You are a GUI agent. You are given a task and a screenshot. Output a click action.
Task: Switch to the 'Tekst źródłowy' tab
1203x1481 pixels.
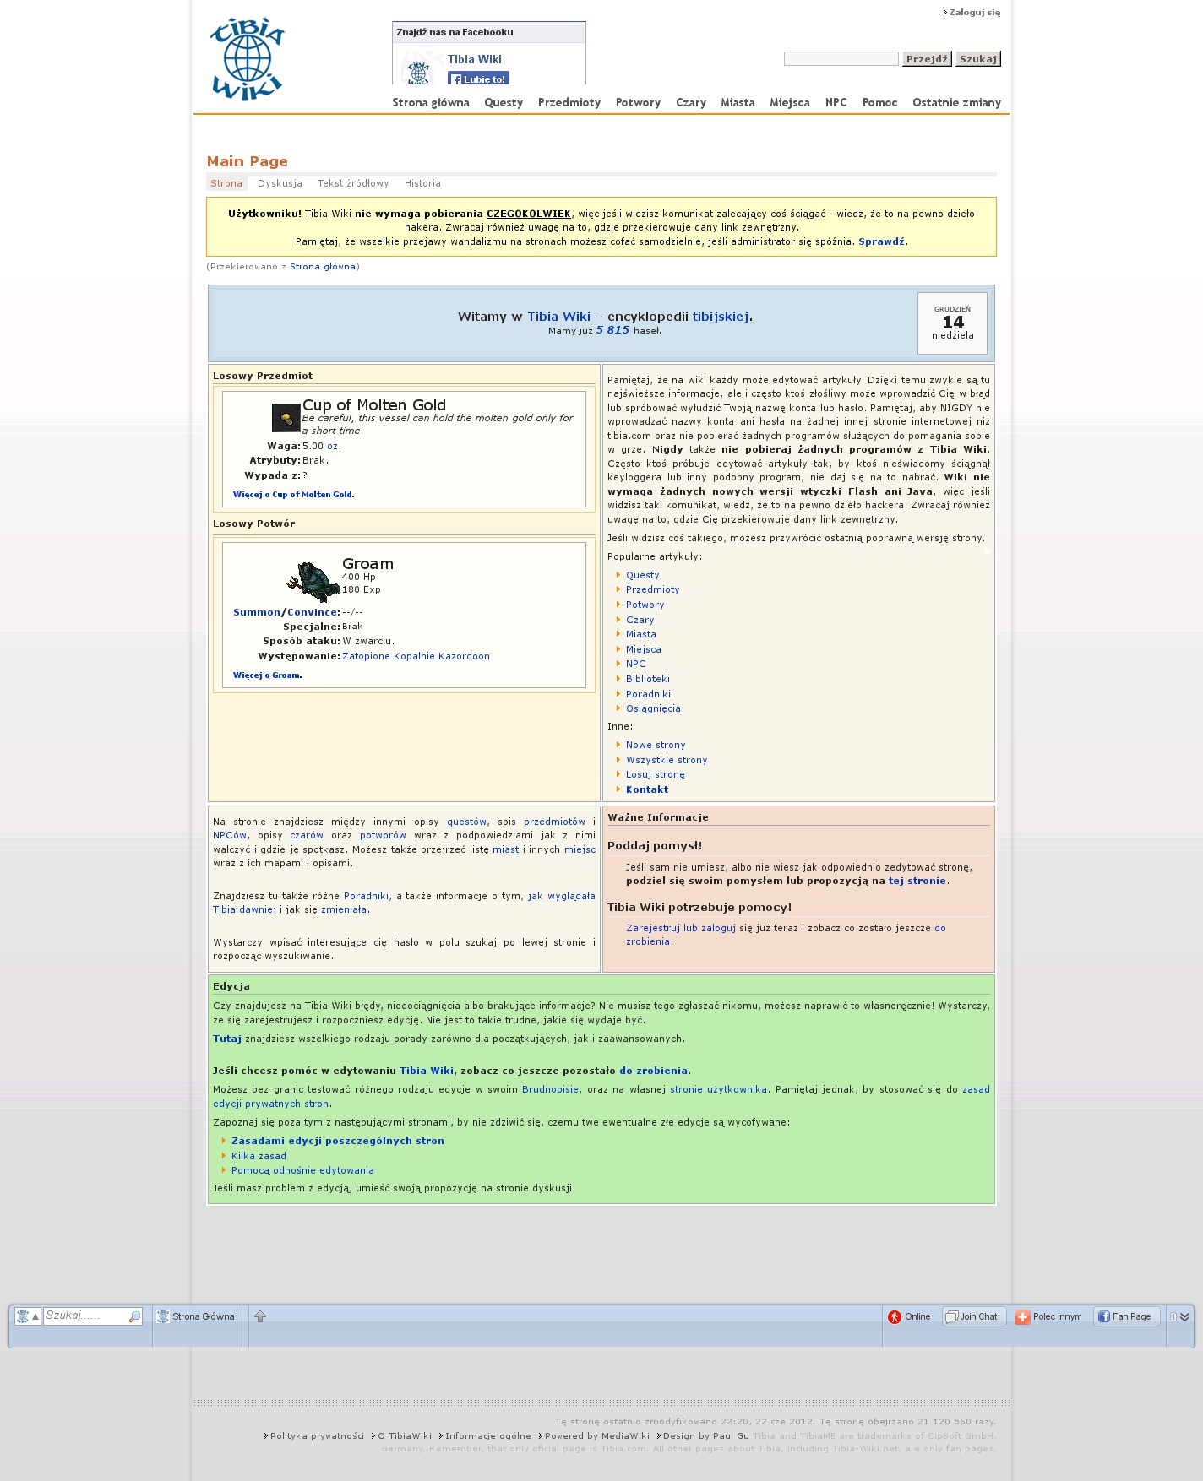pos(353,183)
